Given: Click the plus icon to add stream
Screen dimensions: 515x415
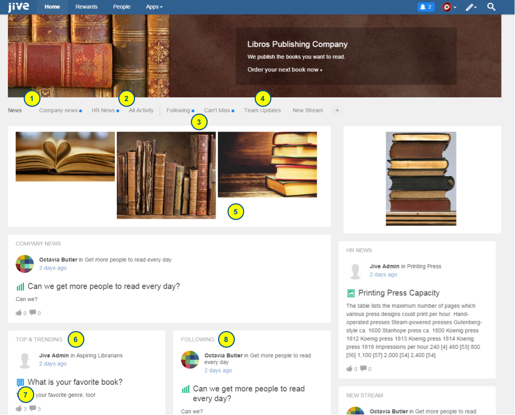Looking at the screenshot, I should coord(337,111).
